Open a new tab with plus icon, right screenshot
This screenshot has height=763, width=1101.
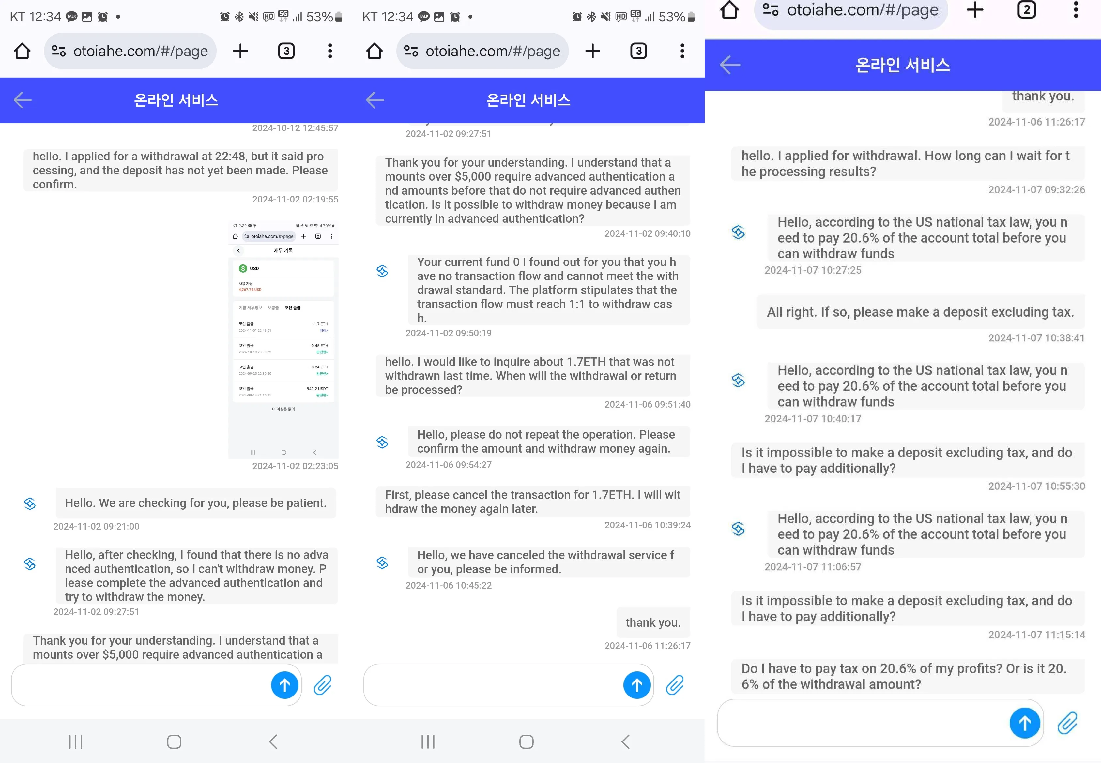[975, 9]
